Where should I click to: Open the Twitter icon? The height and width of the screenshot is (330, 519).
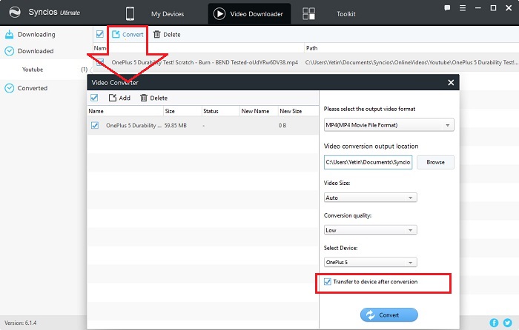(507, 323)
